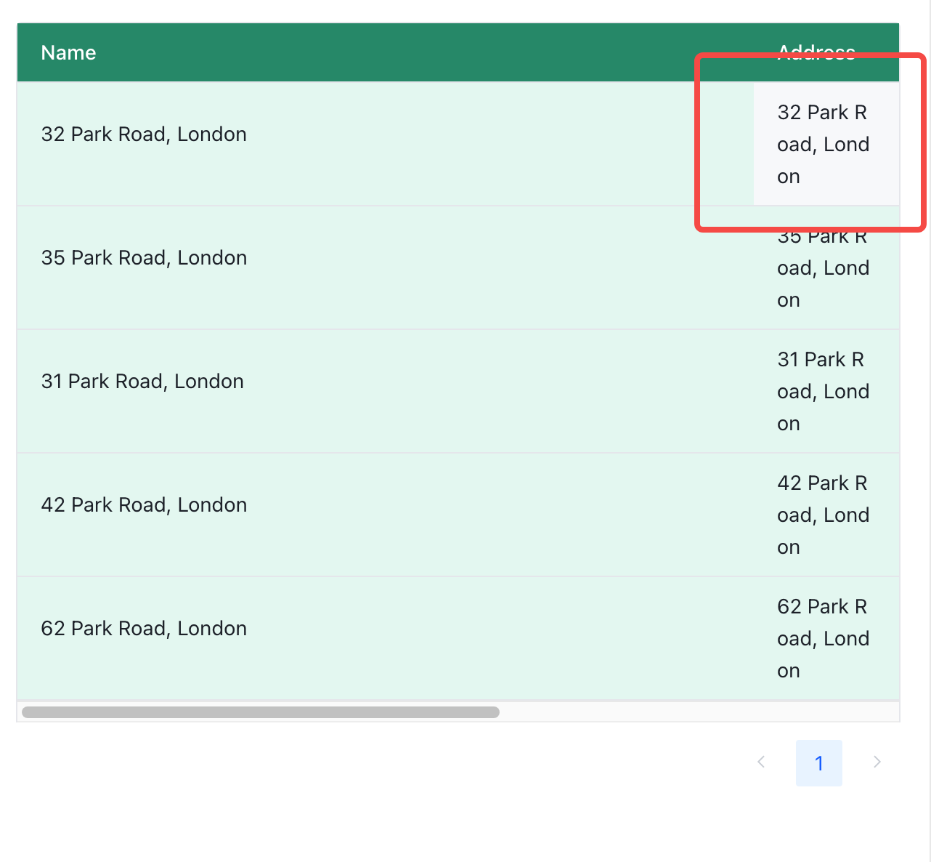Click the Address cell for 31 Park Road
Viewport: 931px width, 862px height.
point(826,391)
